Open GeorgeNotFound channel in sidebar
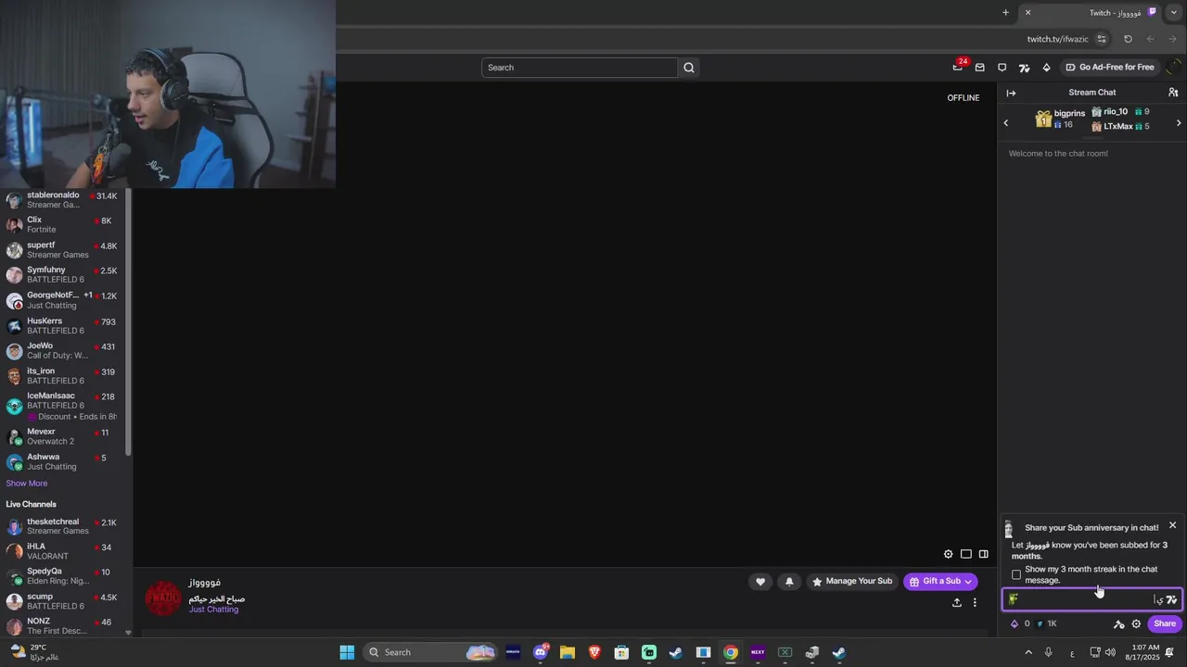This screenshot has width=1187, height=667. pyautogui.click(x=64, y=300)
